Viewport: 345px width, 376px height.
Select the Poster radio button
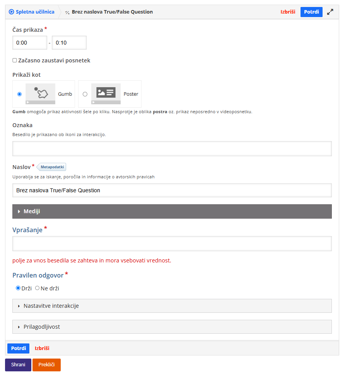pos(85,94)
